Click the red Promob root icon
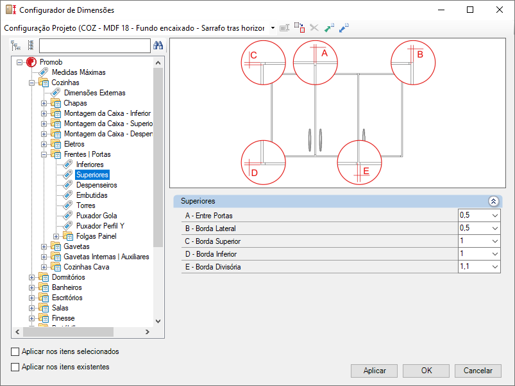This screenshot has width=515, height=386. [x=31, y=62]
